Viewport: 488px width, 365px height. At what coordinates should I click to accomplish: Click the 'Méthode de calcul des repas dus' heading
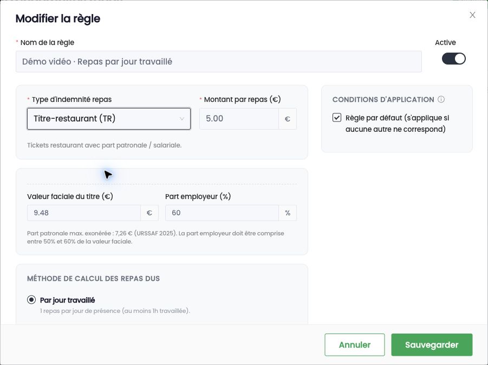pyautogui.click(x=93, y=278)
